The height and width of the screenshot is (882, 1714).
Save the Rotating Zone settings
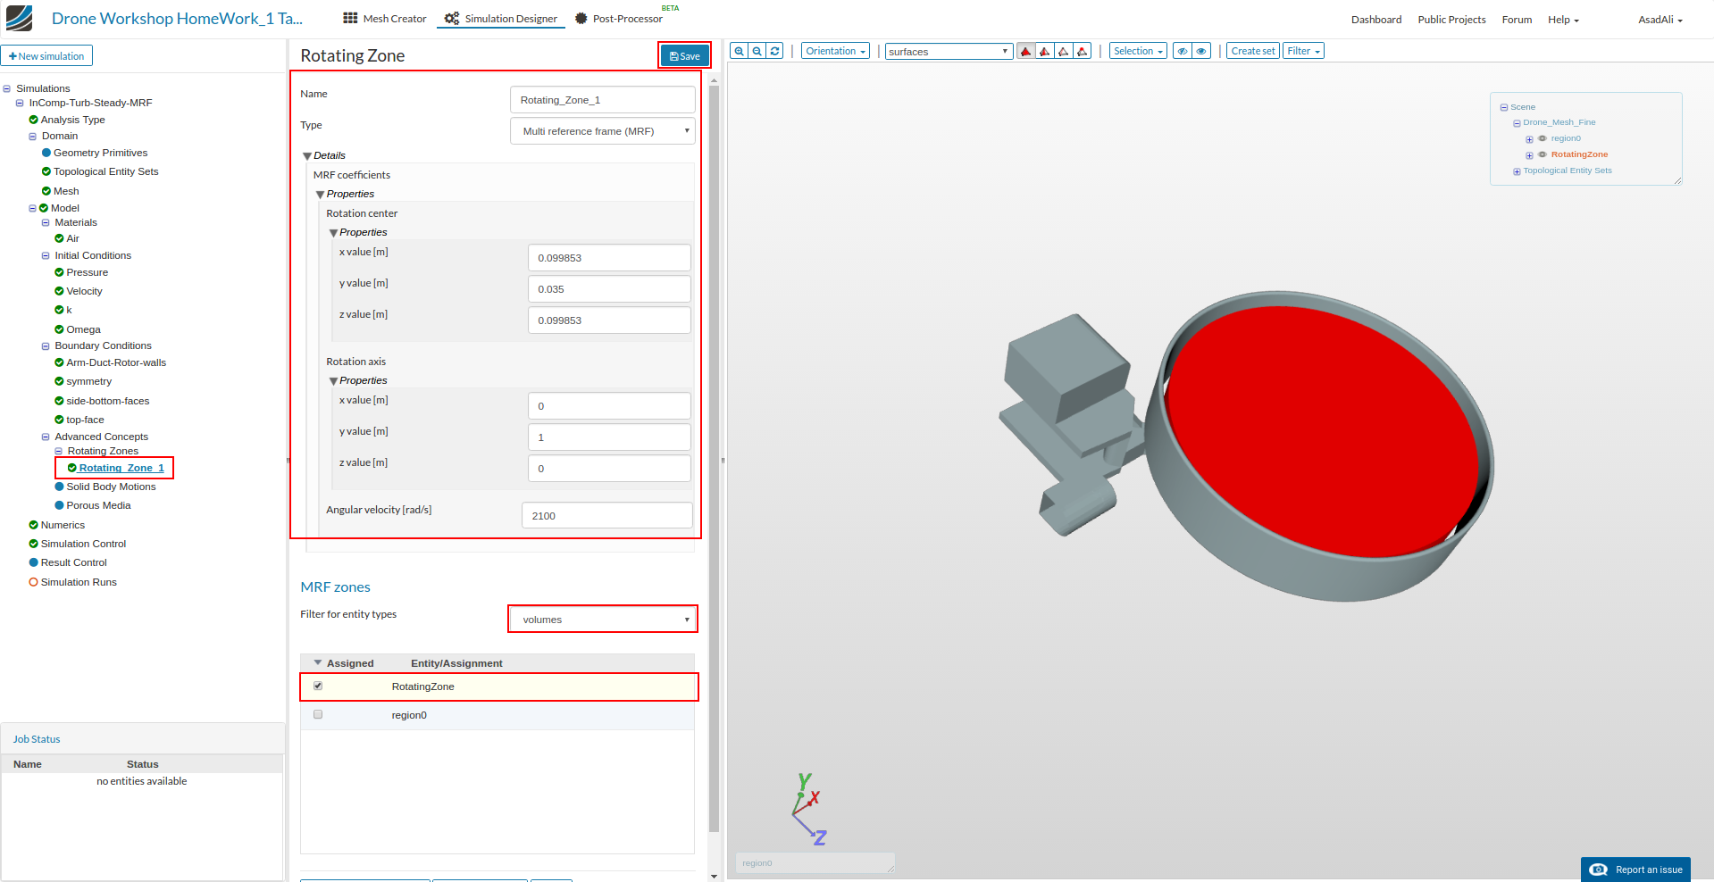pos(684,56)
